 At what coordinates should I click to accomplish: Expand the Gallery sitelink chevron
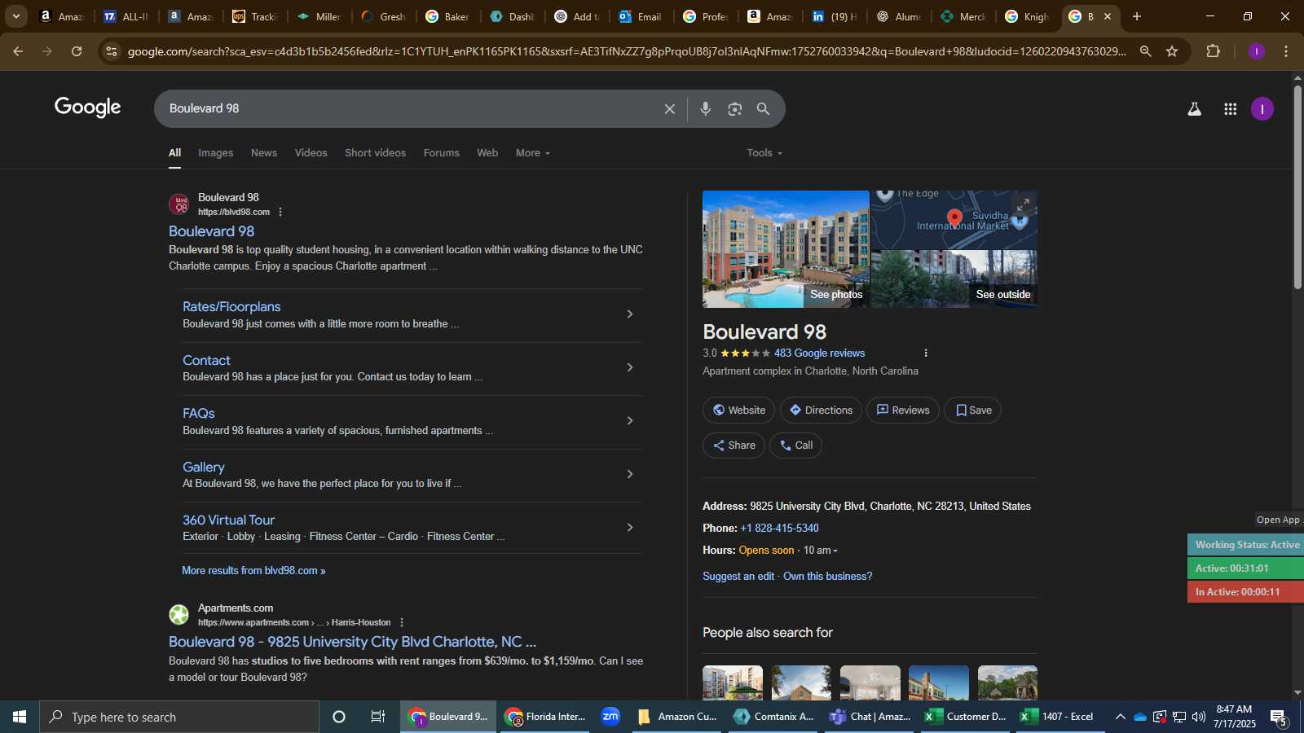(x=629, y=474)
